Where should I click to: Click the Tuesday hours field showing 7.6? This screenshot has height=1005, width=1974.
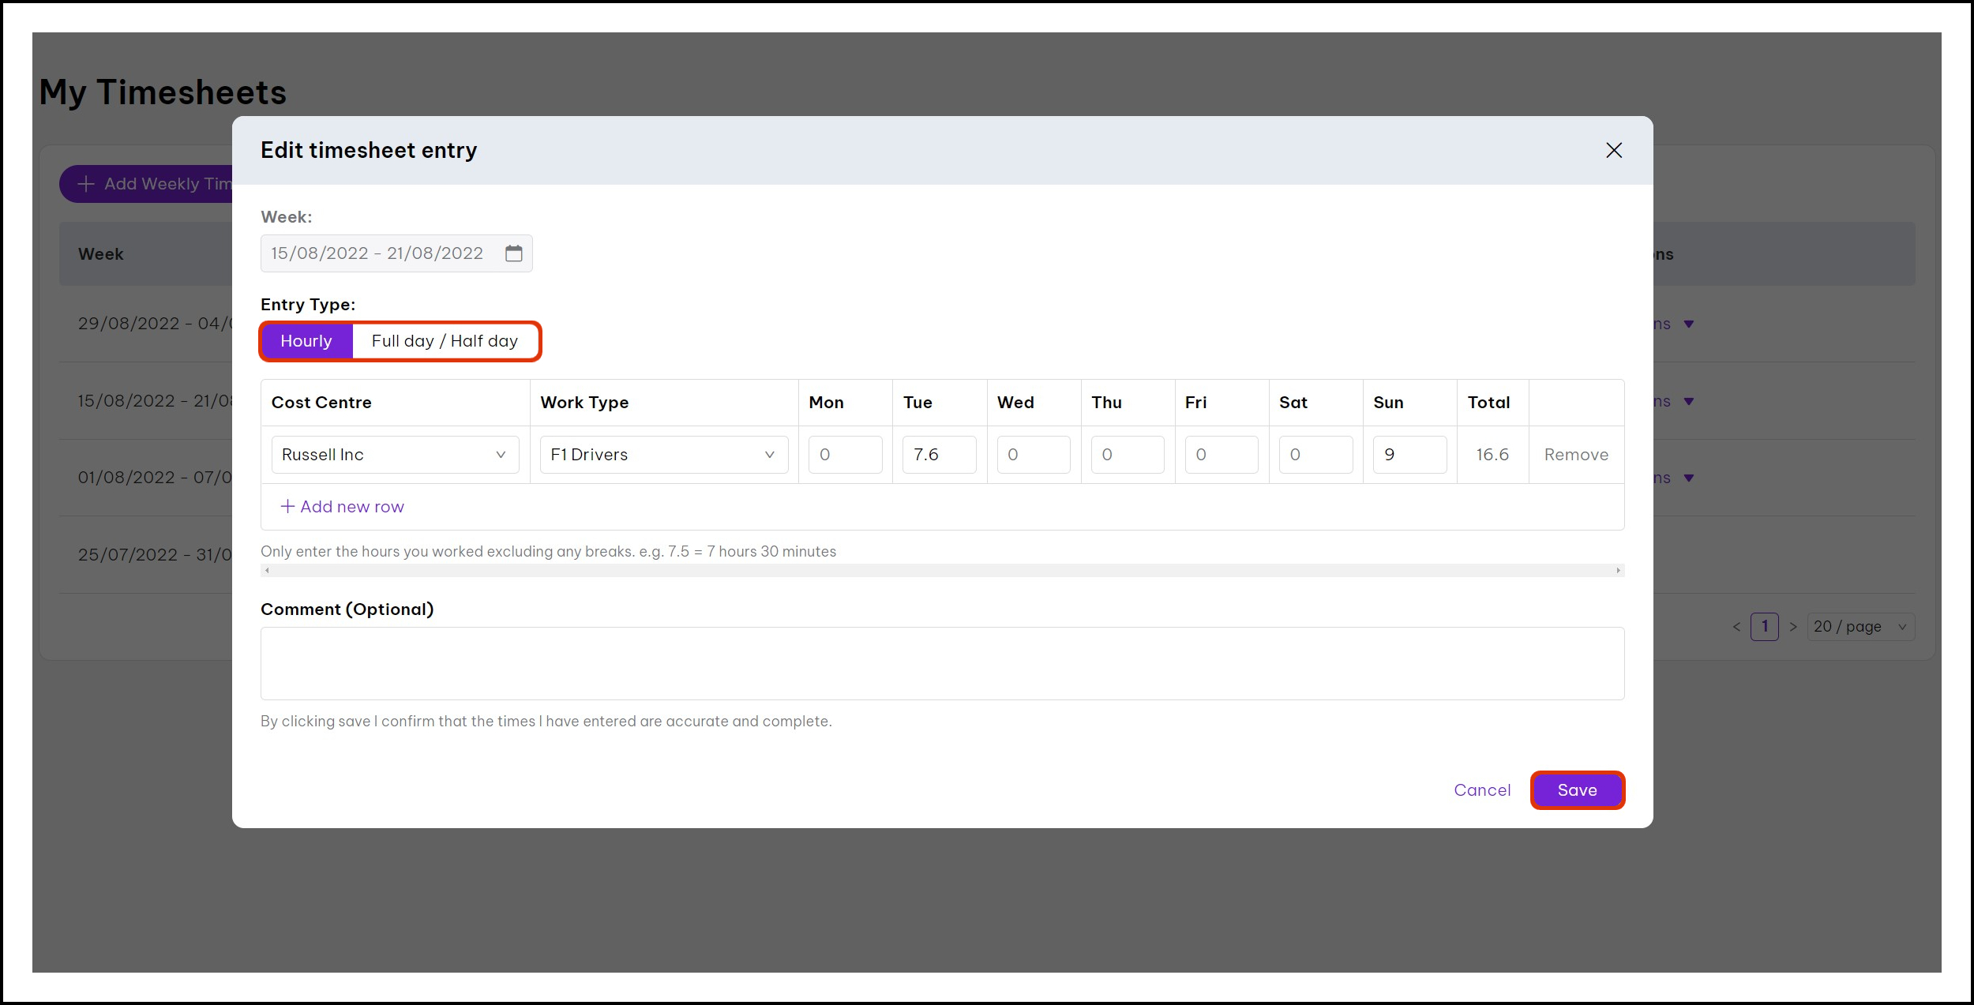click(939, 455)
